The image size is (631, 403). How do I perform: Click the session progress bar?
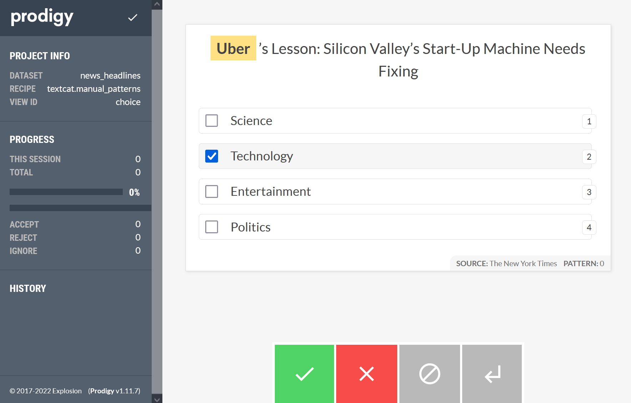coord(66,192)
